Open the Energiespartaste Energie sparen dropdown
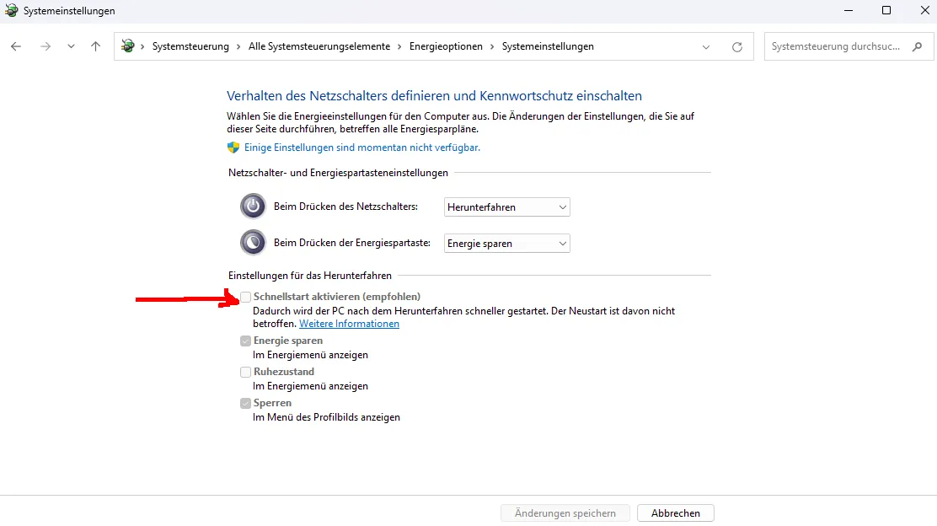 506,244
